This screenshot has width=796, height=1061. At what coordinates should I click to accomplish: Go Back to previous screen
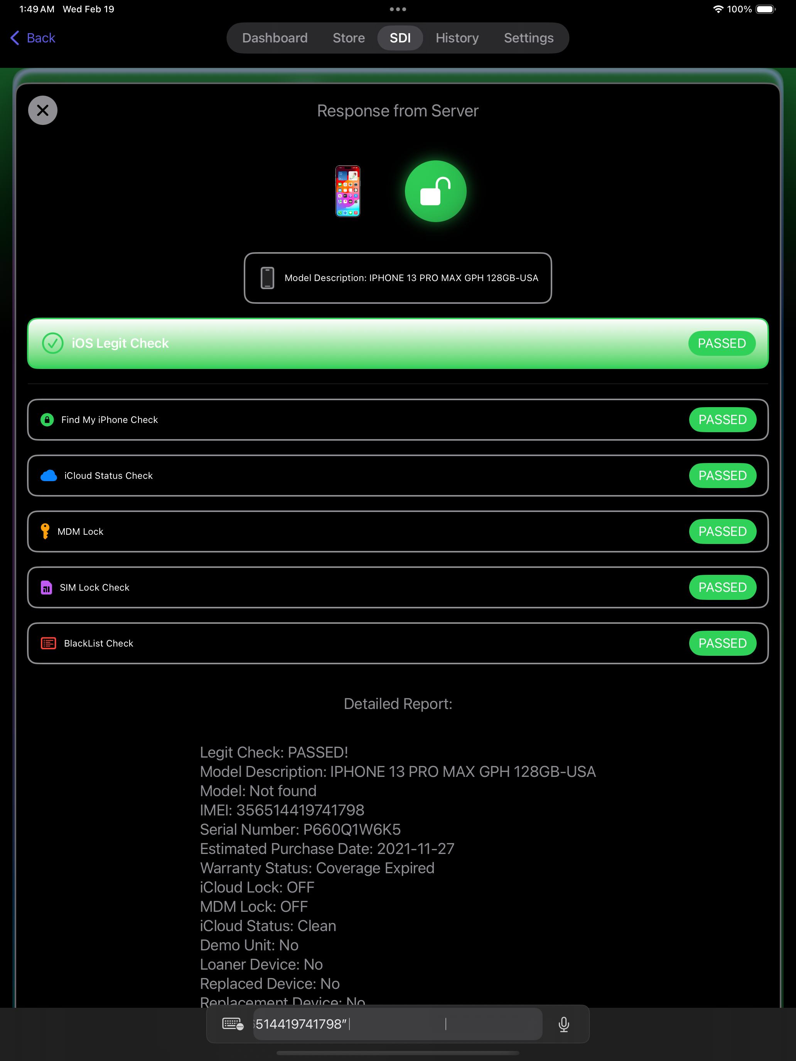click(33, 38)
